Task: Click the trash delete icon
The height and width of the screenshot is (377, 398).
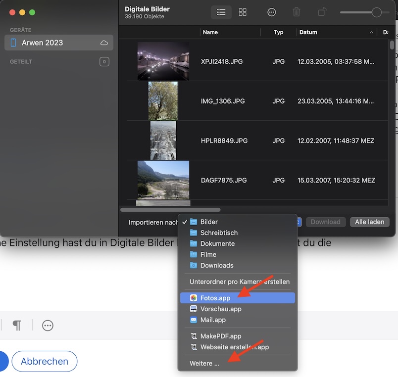Action: pos(297,12)
